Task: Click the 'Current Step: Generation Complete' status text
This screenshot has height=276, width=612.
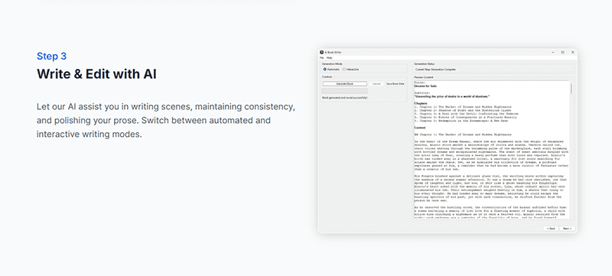Action: click(435, 70)
